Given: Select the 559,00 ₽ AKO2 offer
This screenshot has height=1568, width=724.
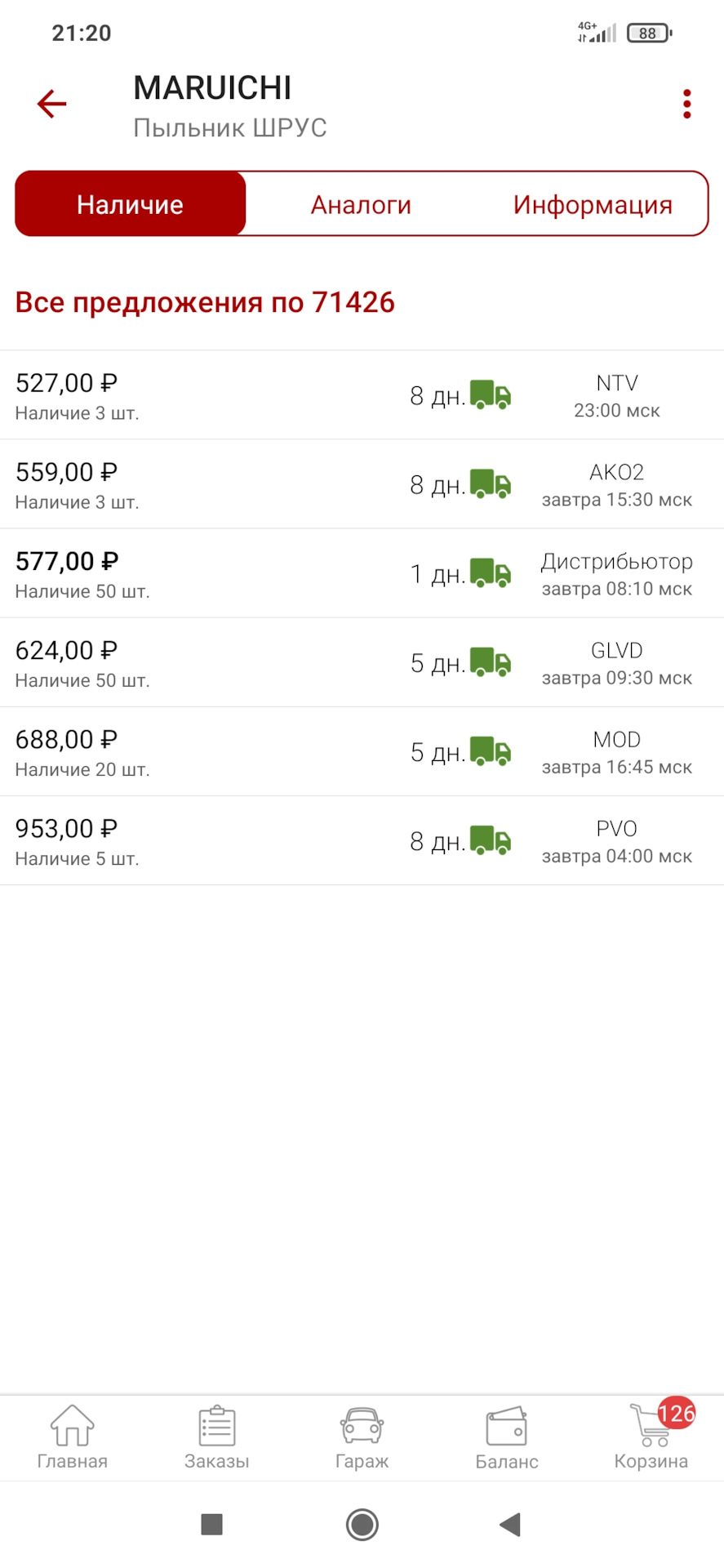Looking at the screenshot, I should [x=362, y=484].
